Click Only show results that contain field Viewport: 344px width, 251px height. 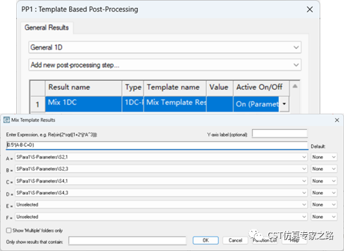[128, 241]
